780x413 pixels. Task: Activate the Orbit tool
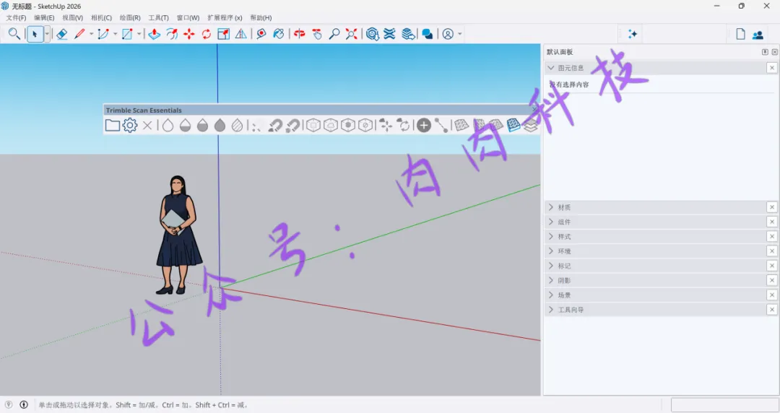click(x=300, y=34)
